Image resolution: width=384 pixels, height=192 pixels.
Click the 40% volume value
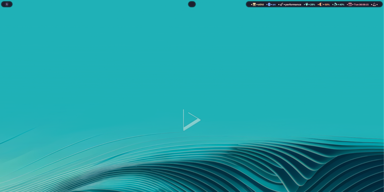pyautogui.click(x=342, y=5)
